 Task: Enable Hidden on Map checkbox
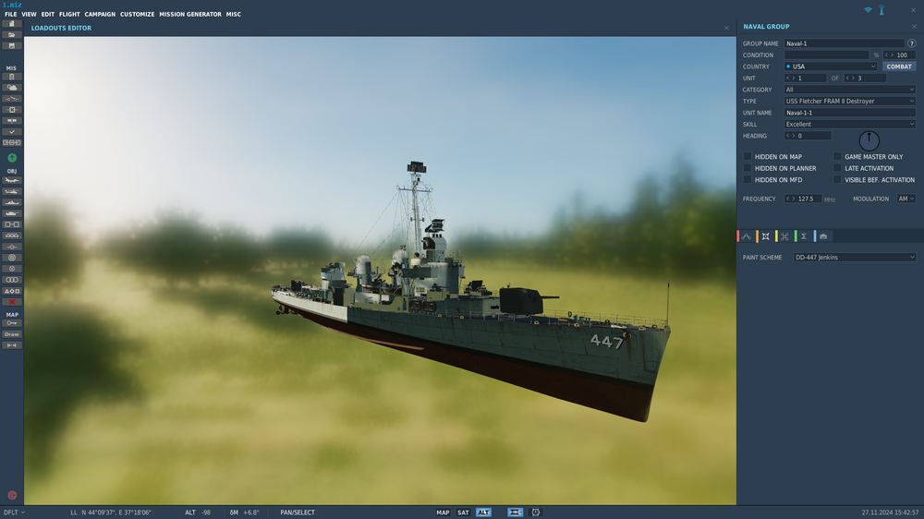pos(748,157)
